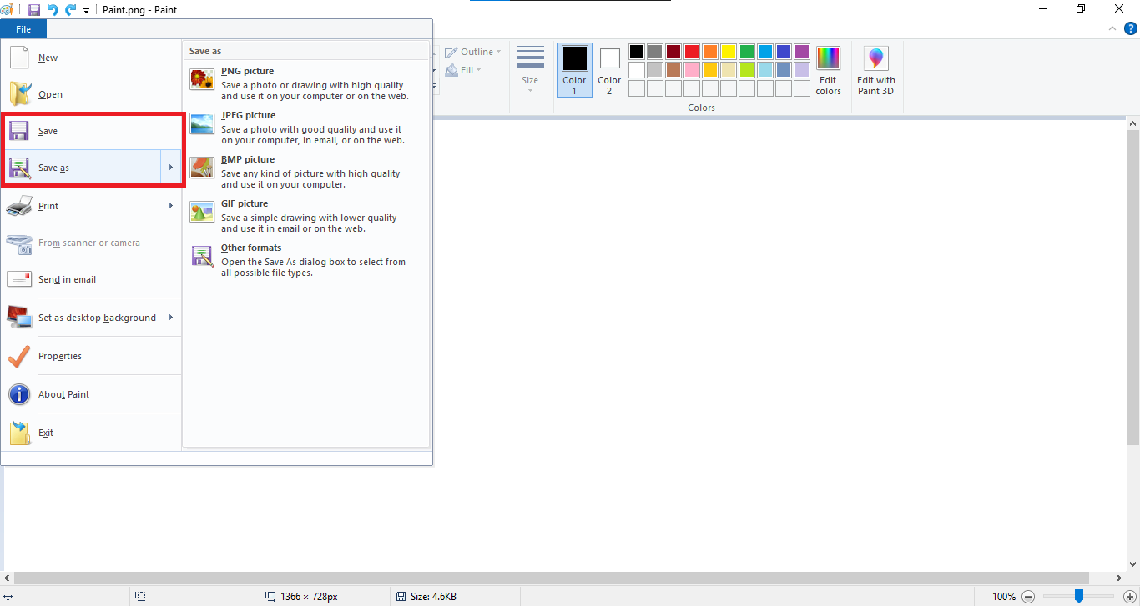
Task: Click Undo arrow in title bar
Action: coord(53,10)
